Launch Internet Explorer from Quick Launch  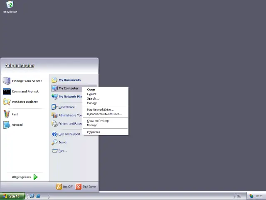pos(38,196)
